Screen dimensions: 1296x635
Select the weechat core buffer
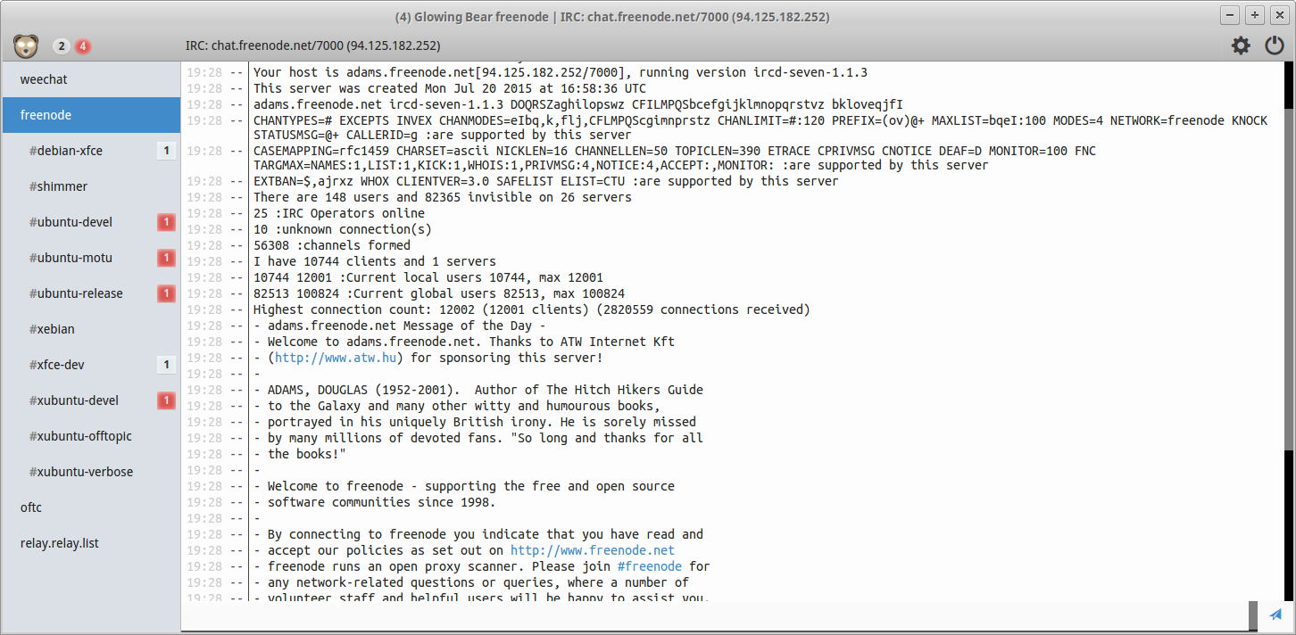point(44,79)
